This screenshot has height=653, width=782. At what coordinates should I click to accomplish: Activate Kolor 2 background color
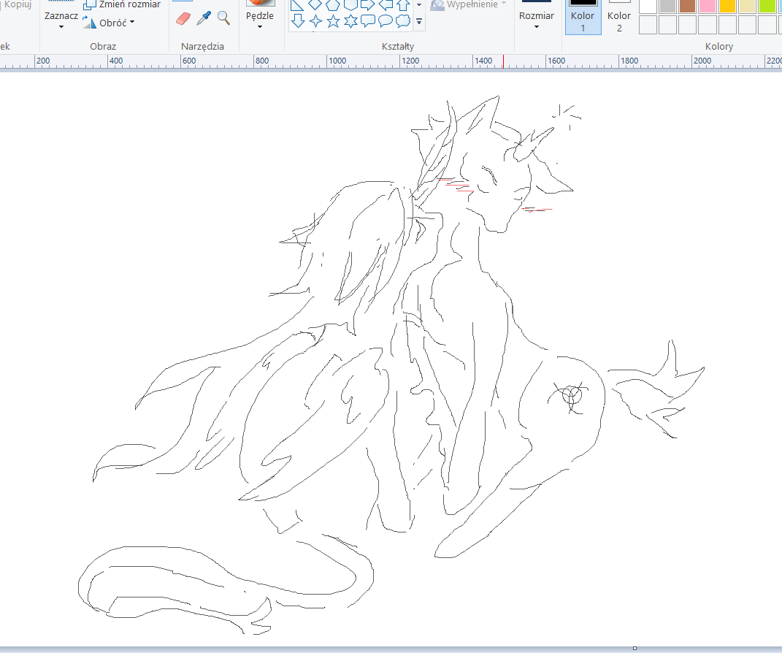coord(619,18)
